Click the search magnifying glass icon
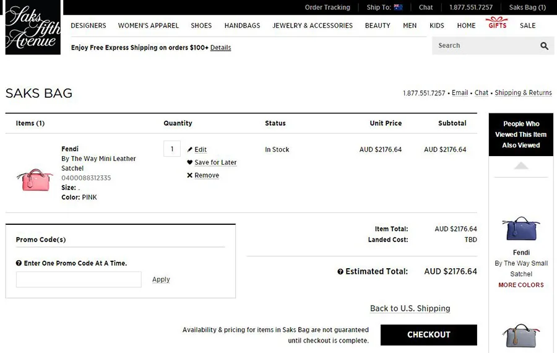Image resolution: width=557 pixels, height=353 pixels. 544,46
